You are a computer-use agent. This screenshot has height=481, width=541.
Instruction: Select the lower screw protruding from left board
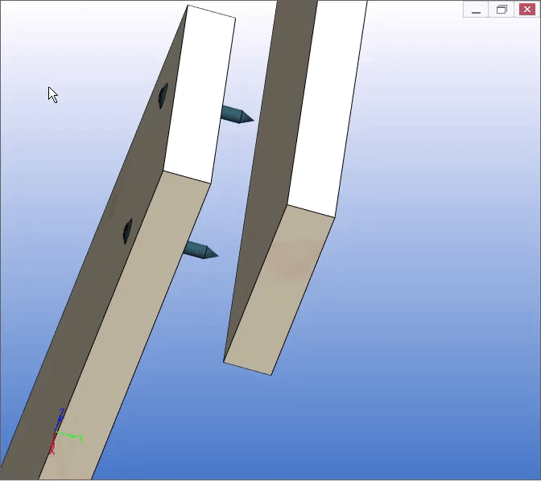tap(198, 249)
